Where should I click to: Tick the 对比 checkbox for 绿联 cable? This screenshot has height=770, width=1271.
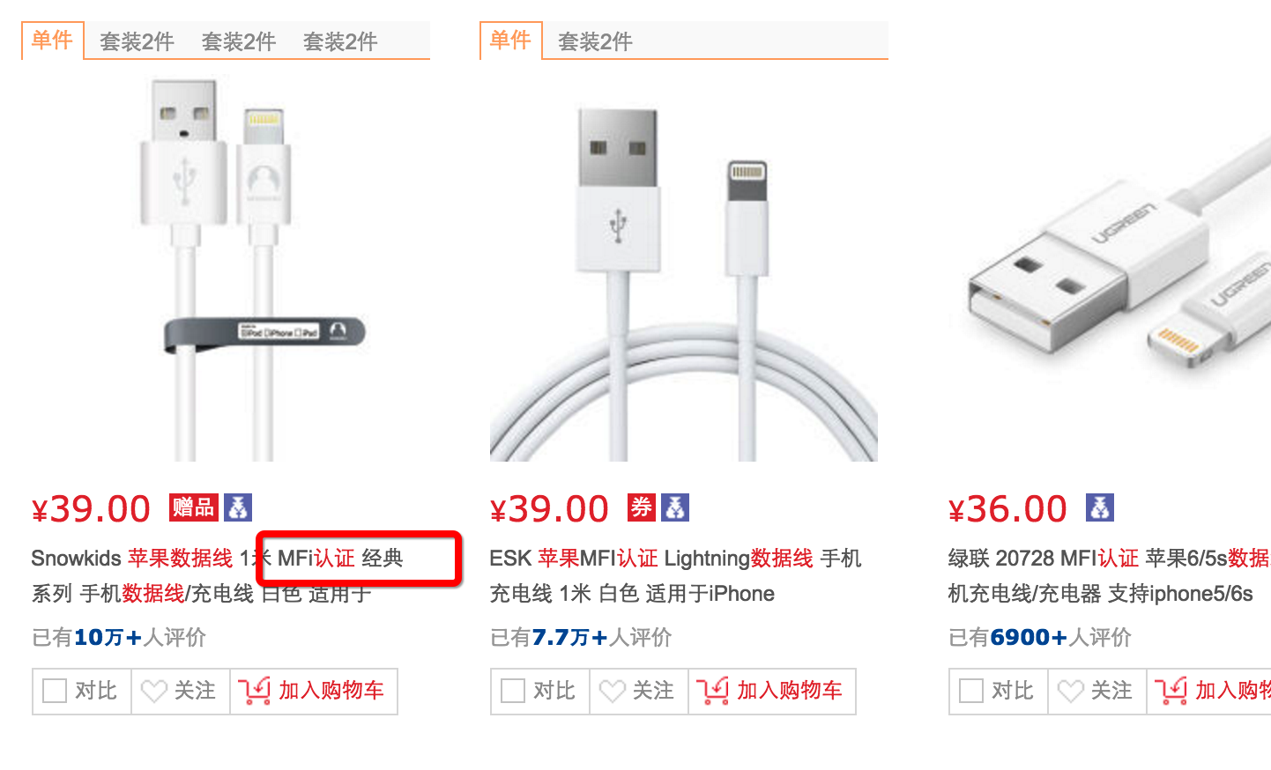coord(971,691)
